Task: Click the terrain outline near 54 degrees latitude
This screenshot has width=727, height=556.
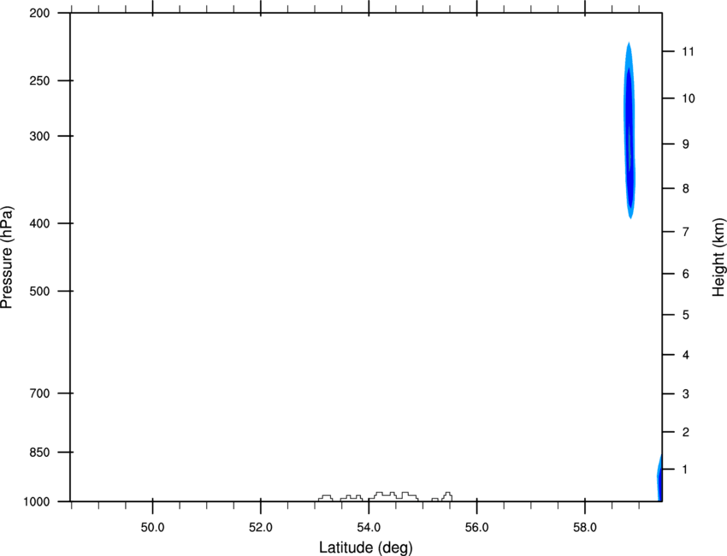Action: click(385, 497)
